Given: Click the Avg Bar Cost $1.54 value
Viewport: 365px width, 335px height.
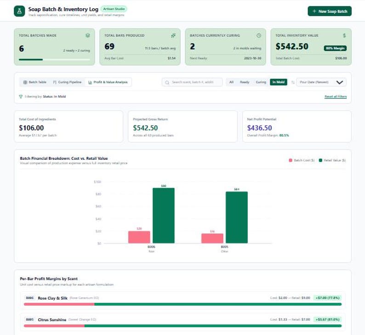Looking at the screenshot, I should pyautogui.click(x=171, y=58).
